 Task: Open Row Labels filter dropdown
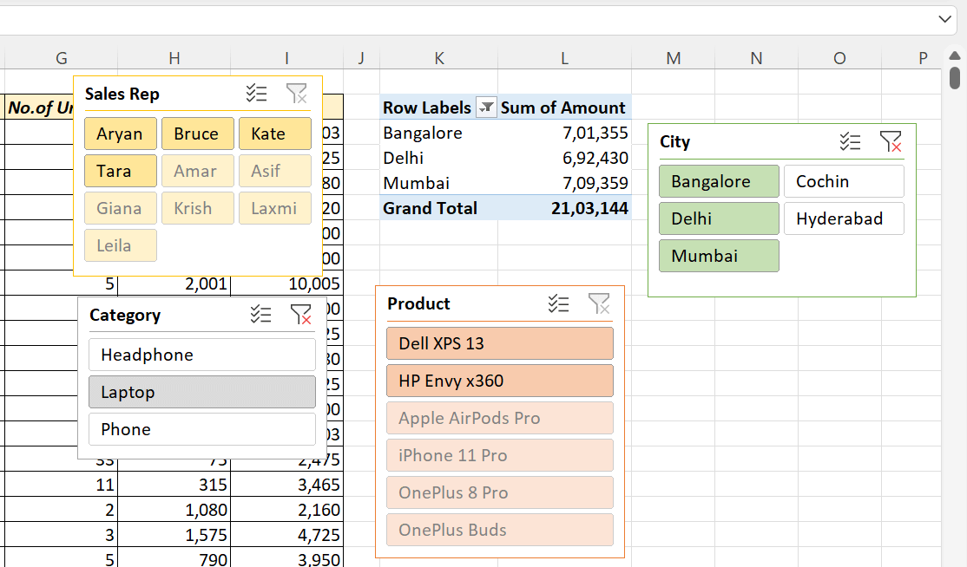click(x=486, y=108)
